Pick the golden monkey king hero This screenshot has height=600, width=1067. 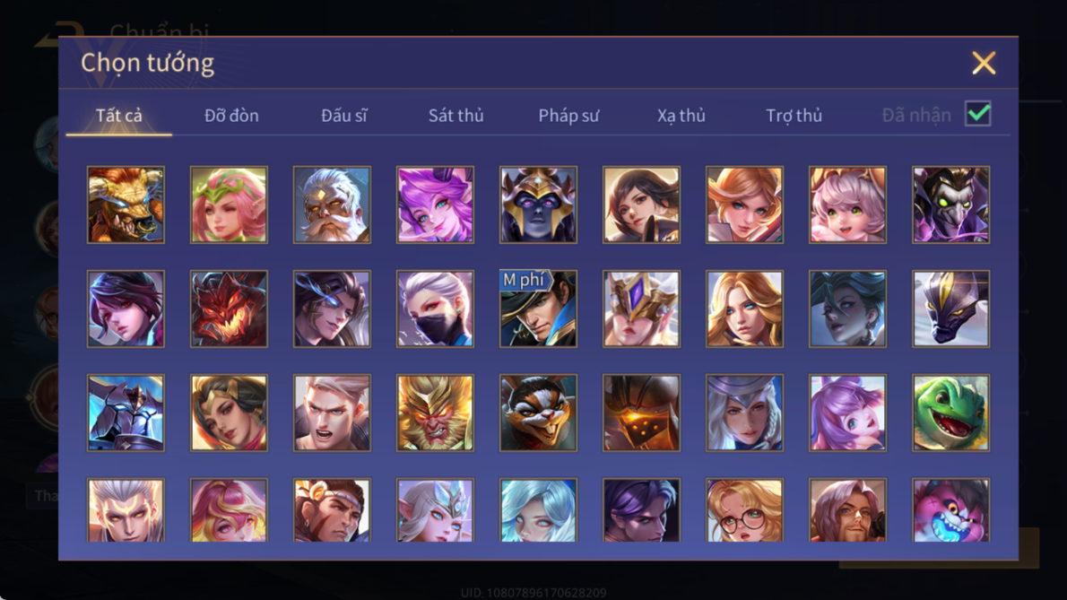click(x=436, y=413)
